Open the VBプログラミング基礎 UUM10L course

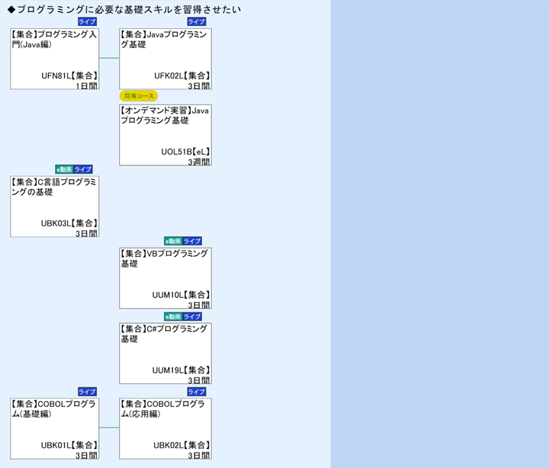pos(165,277)
